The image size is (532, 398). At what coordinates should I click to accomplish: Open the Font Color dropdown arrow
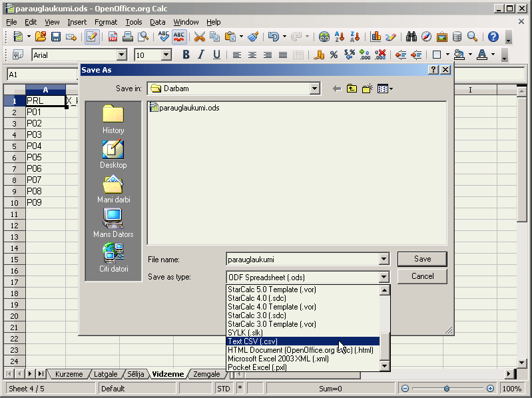pos(493,54)
